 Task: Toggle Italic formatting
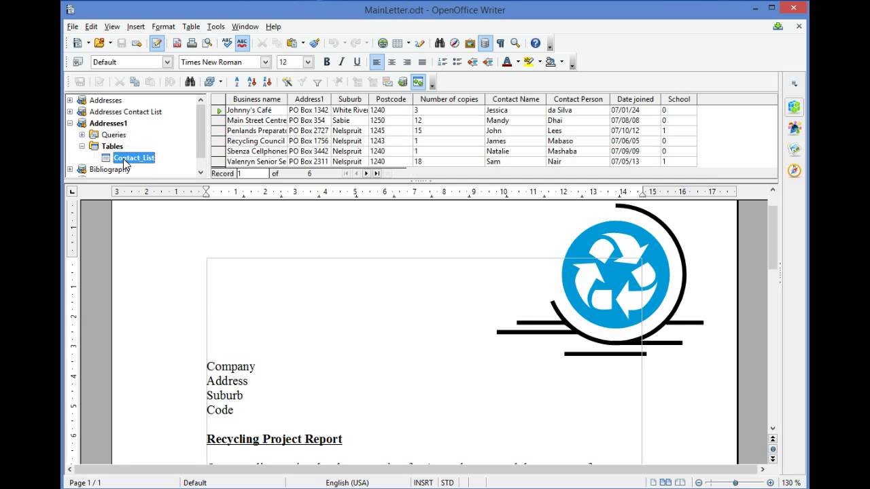click(x=341, y=62)
